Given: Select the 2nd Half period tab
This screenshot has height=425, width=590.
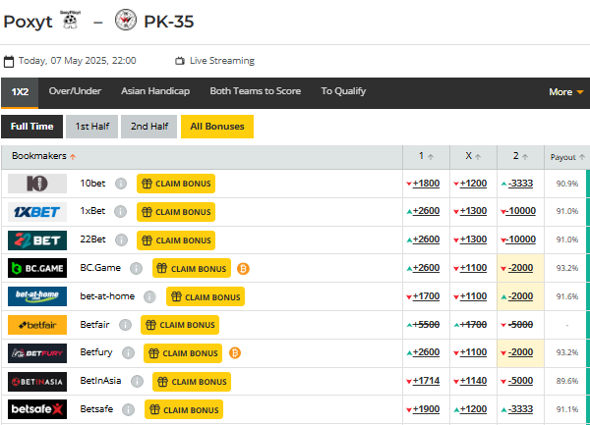Looking at the screenshot, I should pyautogui.click(x=149, y=127).
